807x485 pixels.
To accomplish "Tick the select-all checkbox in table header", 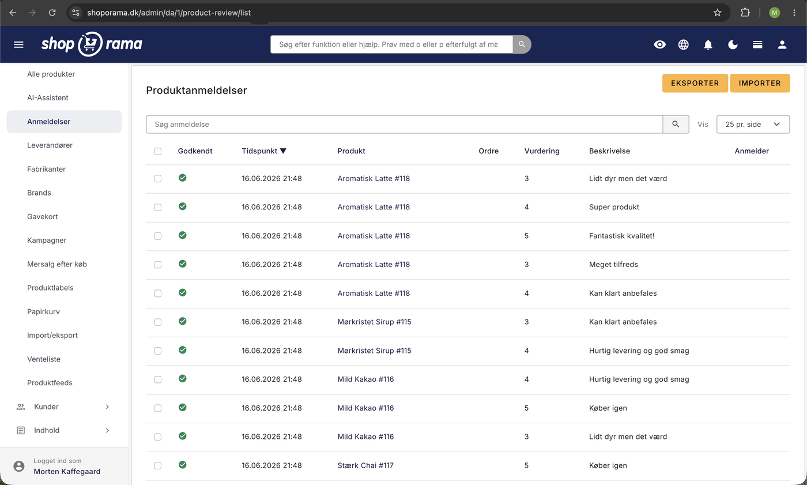I will (x=158, y=151).
